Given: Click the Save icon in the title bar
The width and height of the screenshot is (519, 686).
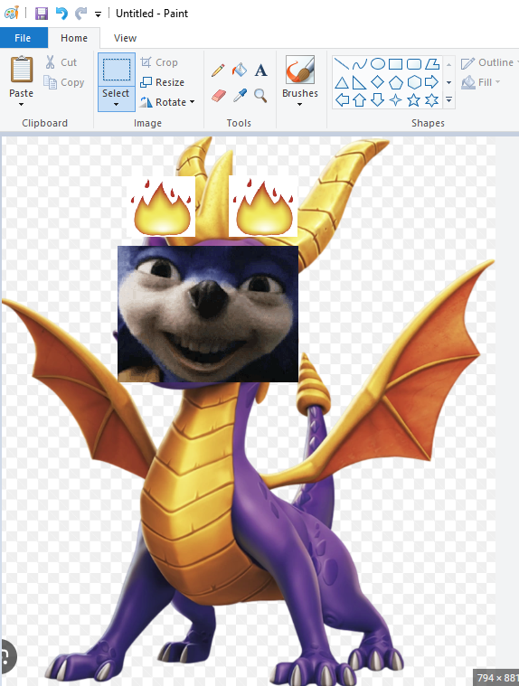Looking at the screenshot, I should coord(42,14).
